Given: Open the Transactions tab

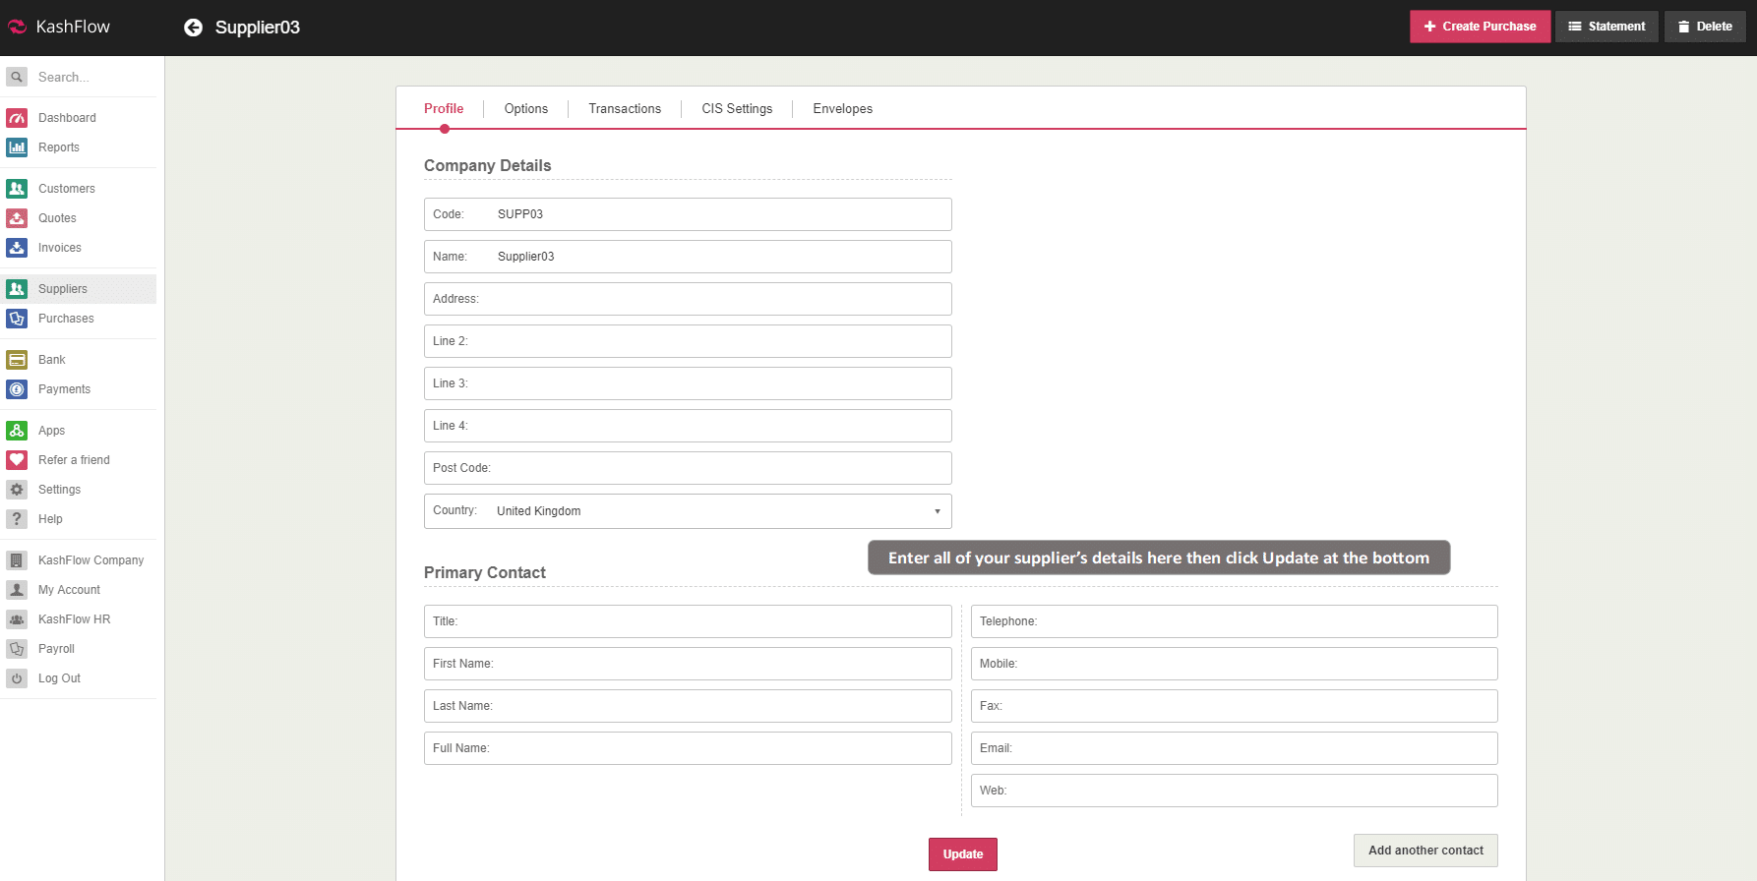Looking at the screenshot, I should pos(625,109).
